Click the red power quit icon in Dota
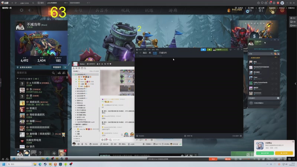 (x=282, y=10)
